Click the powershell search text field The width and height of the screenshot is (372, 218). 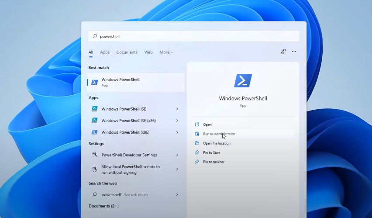(193, 36)
